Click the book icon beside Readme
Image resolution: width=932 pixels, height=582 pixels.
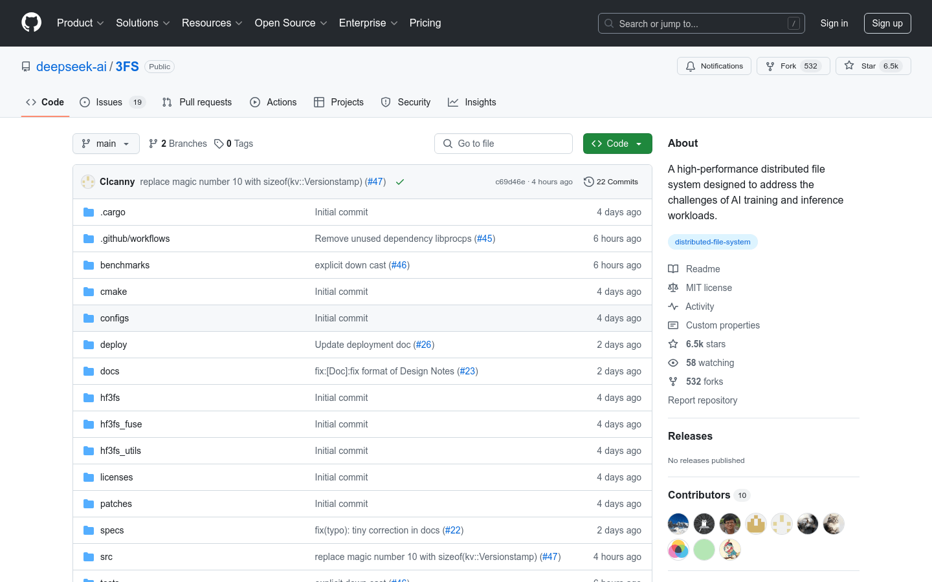673,269
